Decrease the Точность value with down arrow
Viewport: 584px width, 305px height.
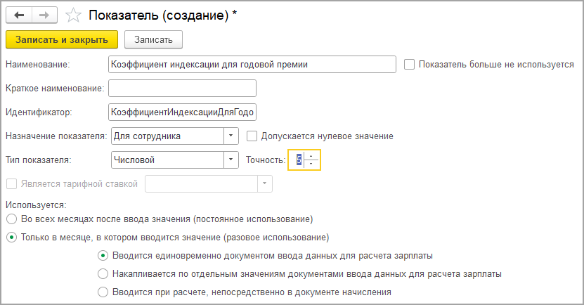coord(311,164)
